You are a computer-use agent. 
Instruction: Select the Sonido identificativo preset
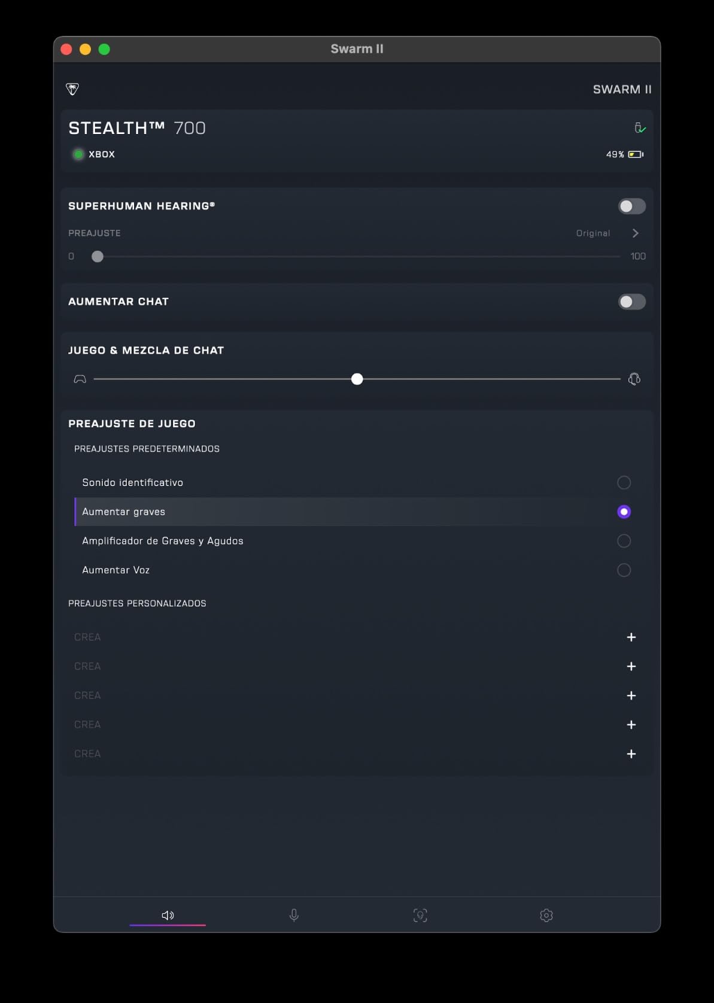[x=624, y=482]
